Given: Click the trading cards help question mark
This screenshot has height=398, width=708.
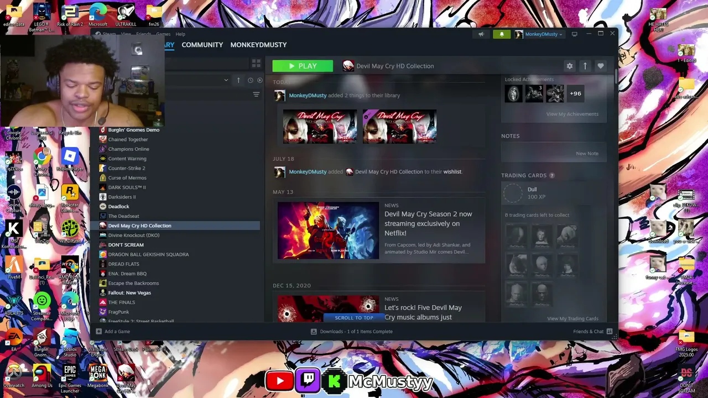Looking at the screenshot, I should [551, 175].
